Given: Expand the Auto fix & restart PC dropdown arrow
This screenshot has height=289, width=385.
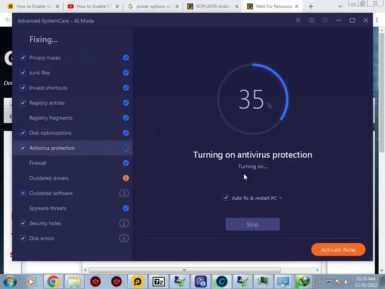Looking at the screenshot, I should [x=280, y=198].
